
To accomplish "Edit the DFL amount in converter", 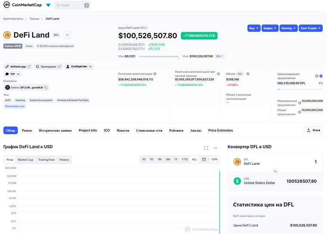I will tap(315, 162).
